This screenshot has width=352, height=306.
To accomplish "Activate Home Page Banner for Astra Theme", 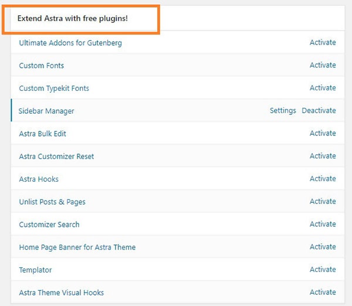I will click(323, 247).
